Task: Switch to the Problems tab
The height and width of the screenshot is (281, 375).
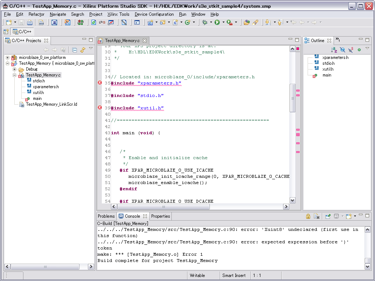Action: 106,216
